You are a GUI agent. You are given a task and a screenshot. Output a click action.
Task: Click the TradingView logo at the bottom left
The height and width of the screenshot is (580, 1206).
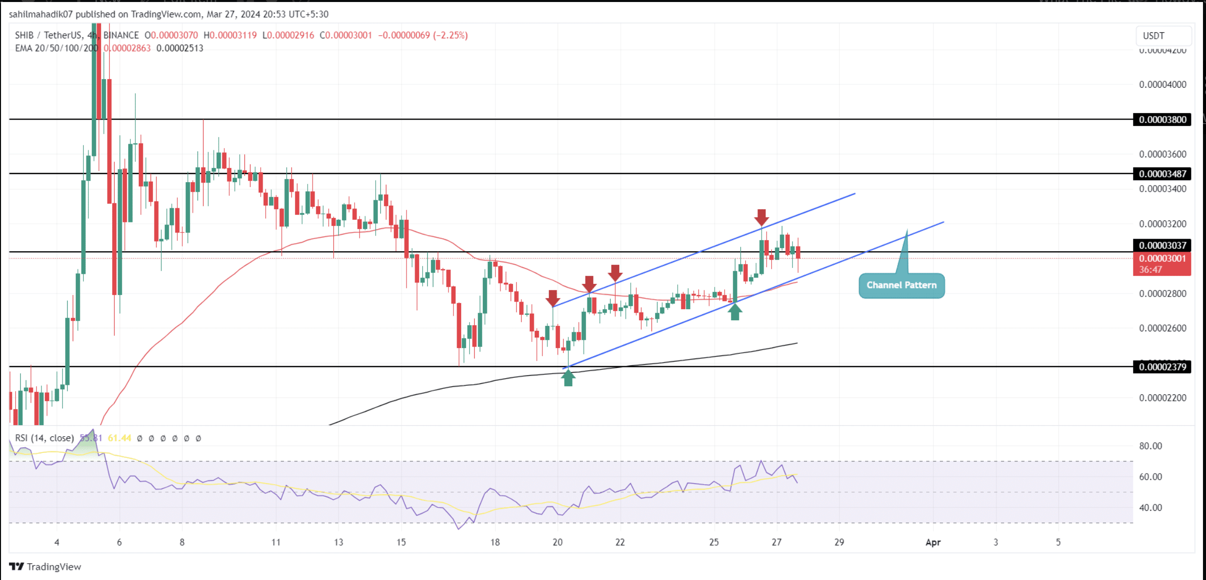(x=45, y=566)
